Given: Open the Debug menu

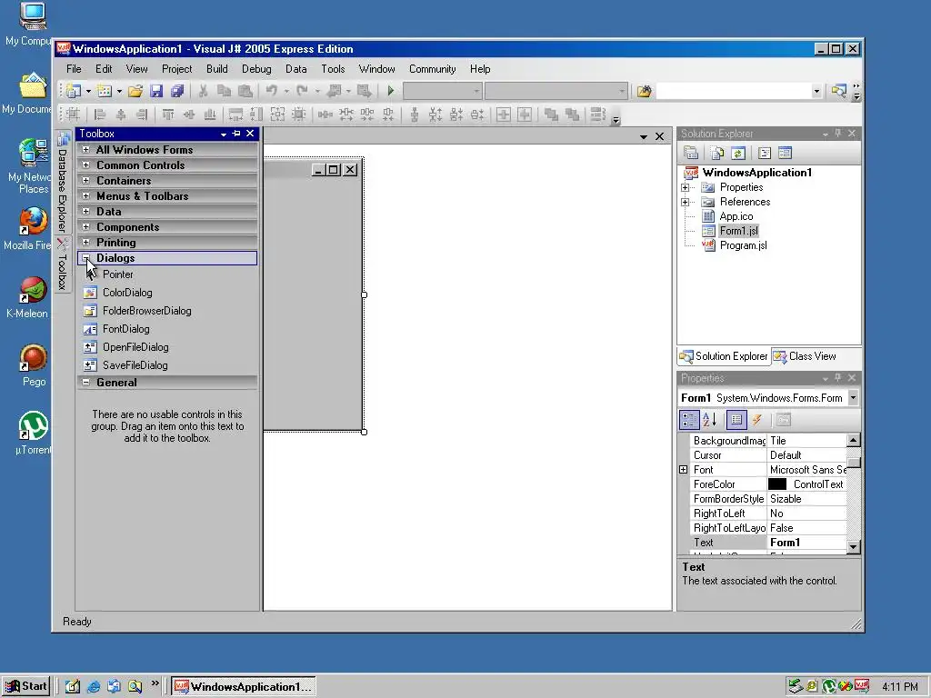Looking at the screenshot, I should 256,69.
